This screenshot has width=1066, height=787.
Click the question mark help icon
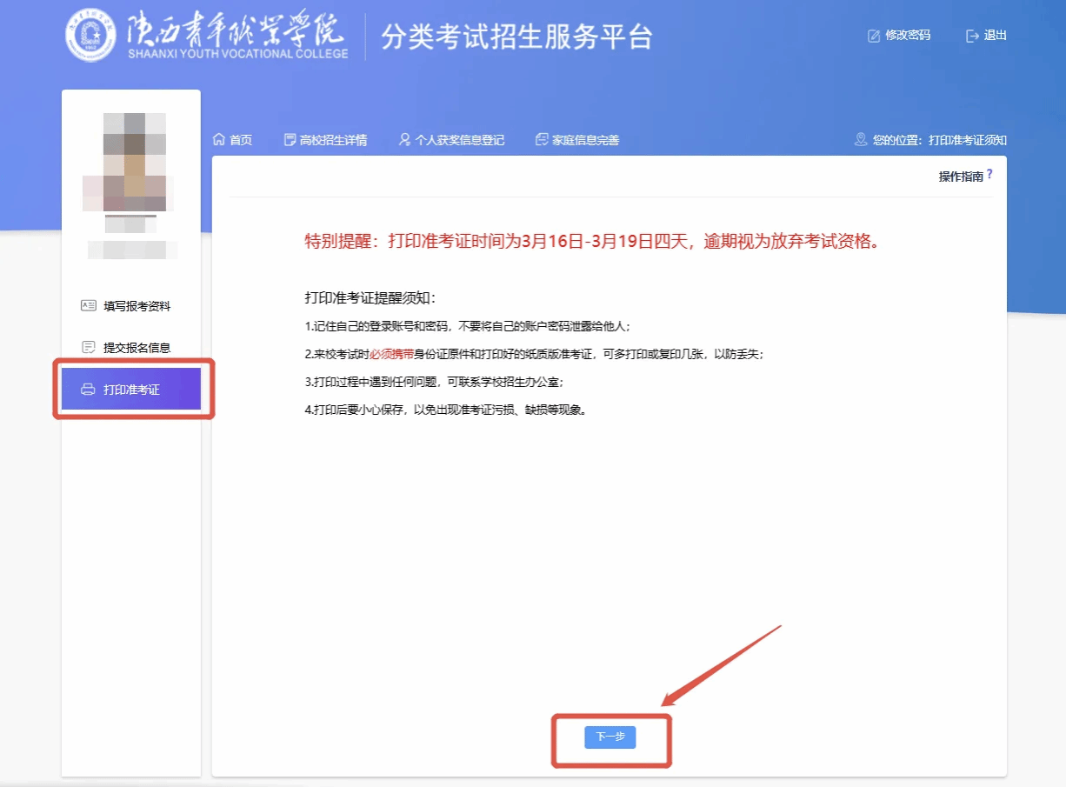989,175
